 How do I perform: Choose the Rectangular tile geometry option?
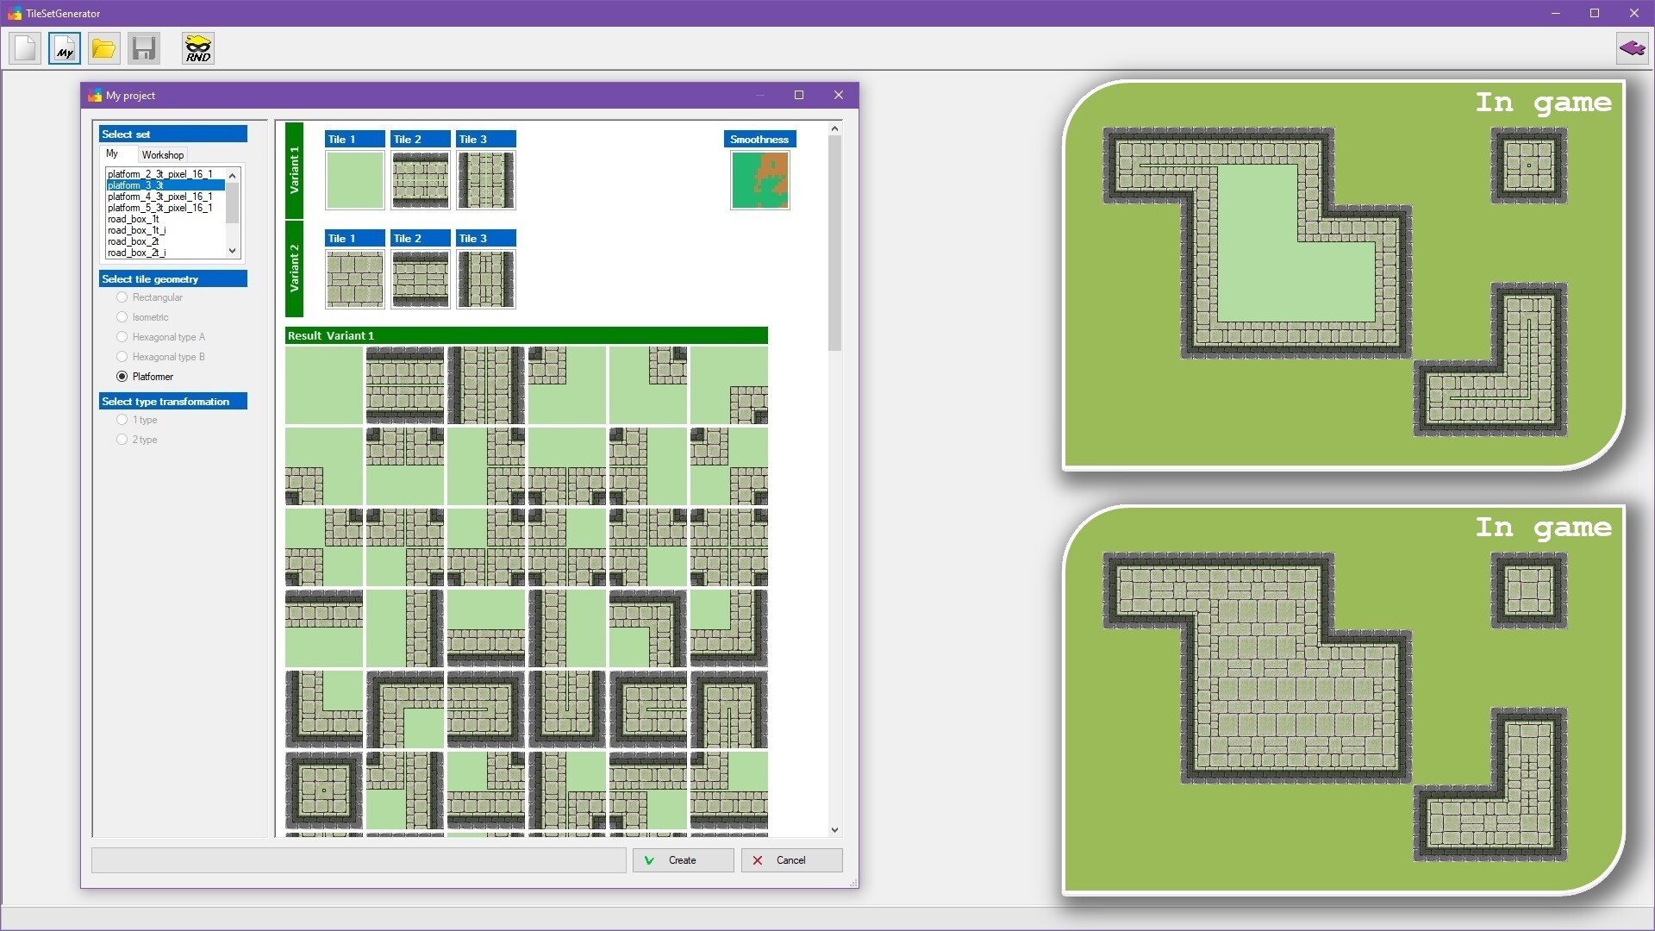[x=122, y=297]
